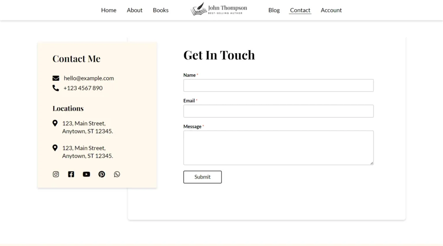This screenshot has height=246, width=443.
Task: Open the WhatsApp social icon
Action: [117, 174]
